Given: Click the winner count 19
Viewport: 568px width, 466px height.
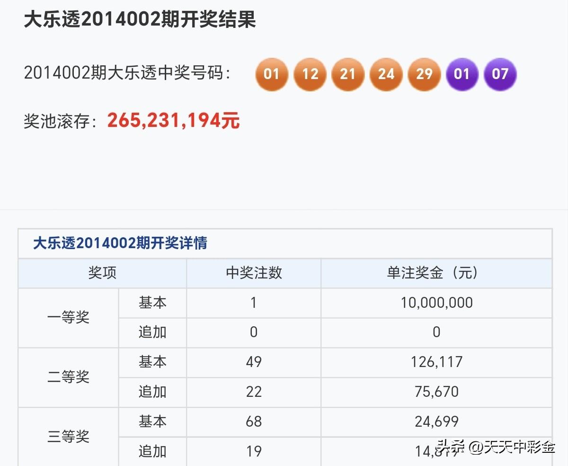Looking at the screenshot, I should pyautogui.click(x=254, y=451).
